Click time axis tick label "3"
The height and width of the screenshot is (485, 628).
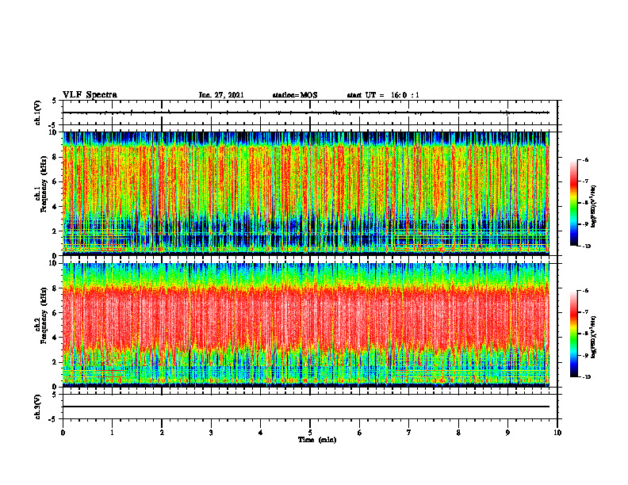coord(211,433)
